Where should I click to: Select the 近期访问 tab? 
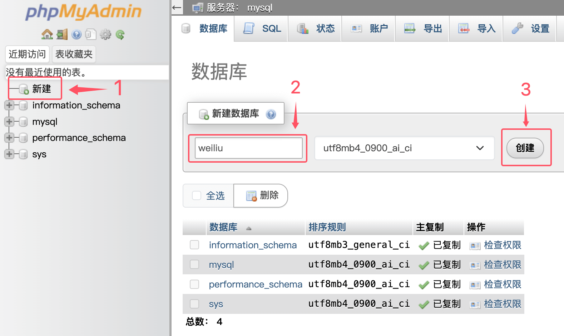click(x=28, y=54)
